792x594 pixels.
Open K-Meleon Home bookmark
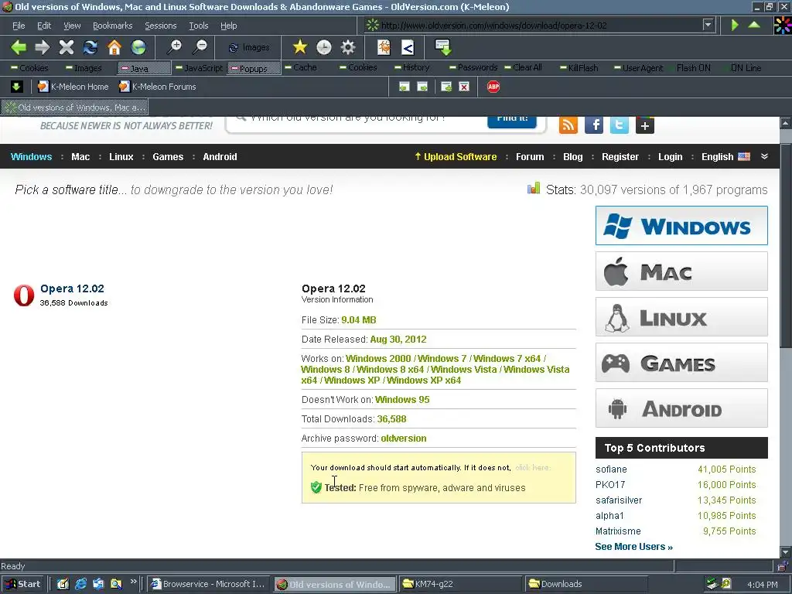point(73,87)
